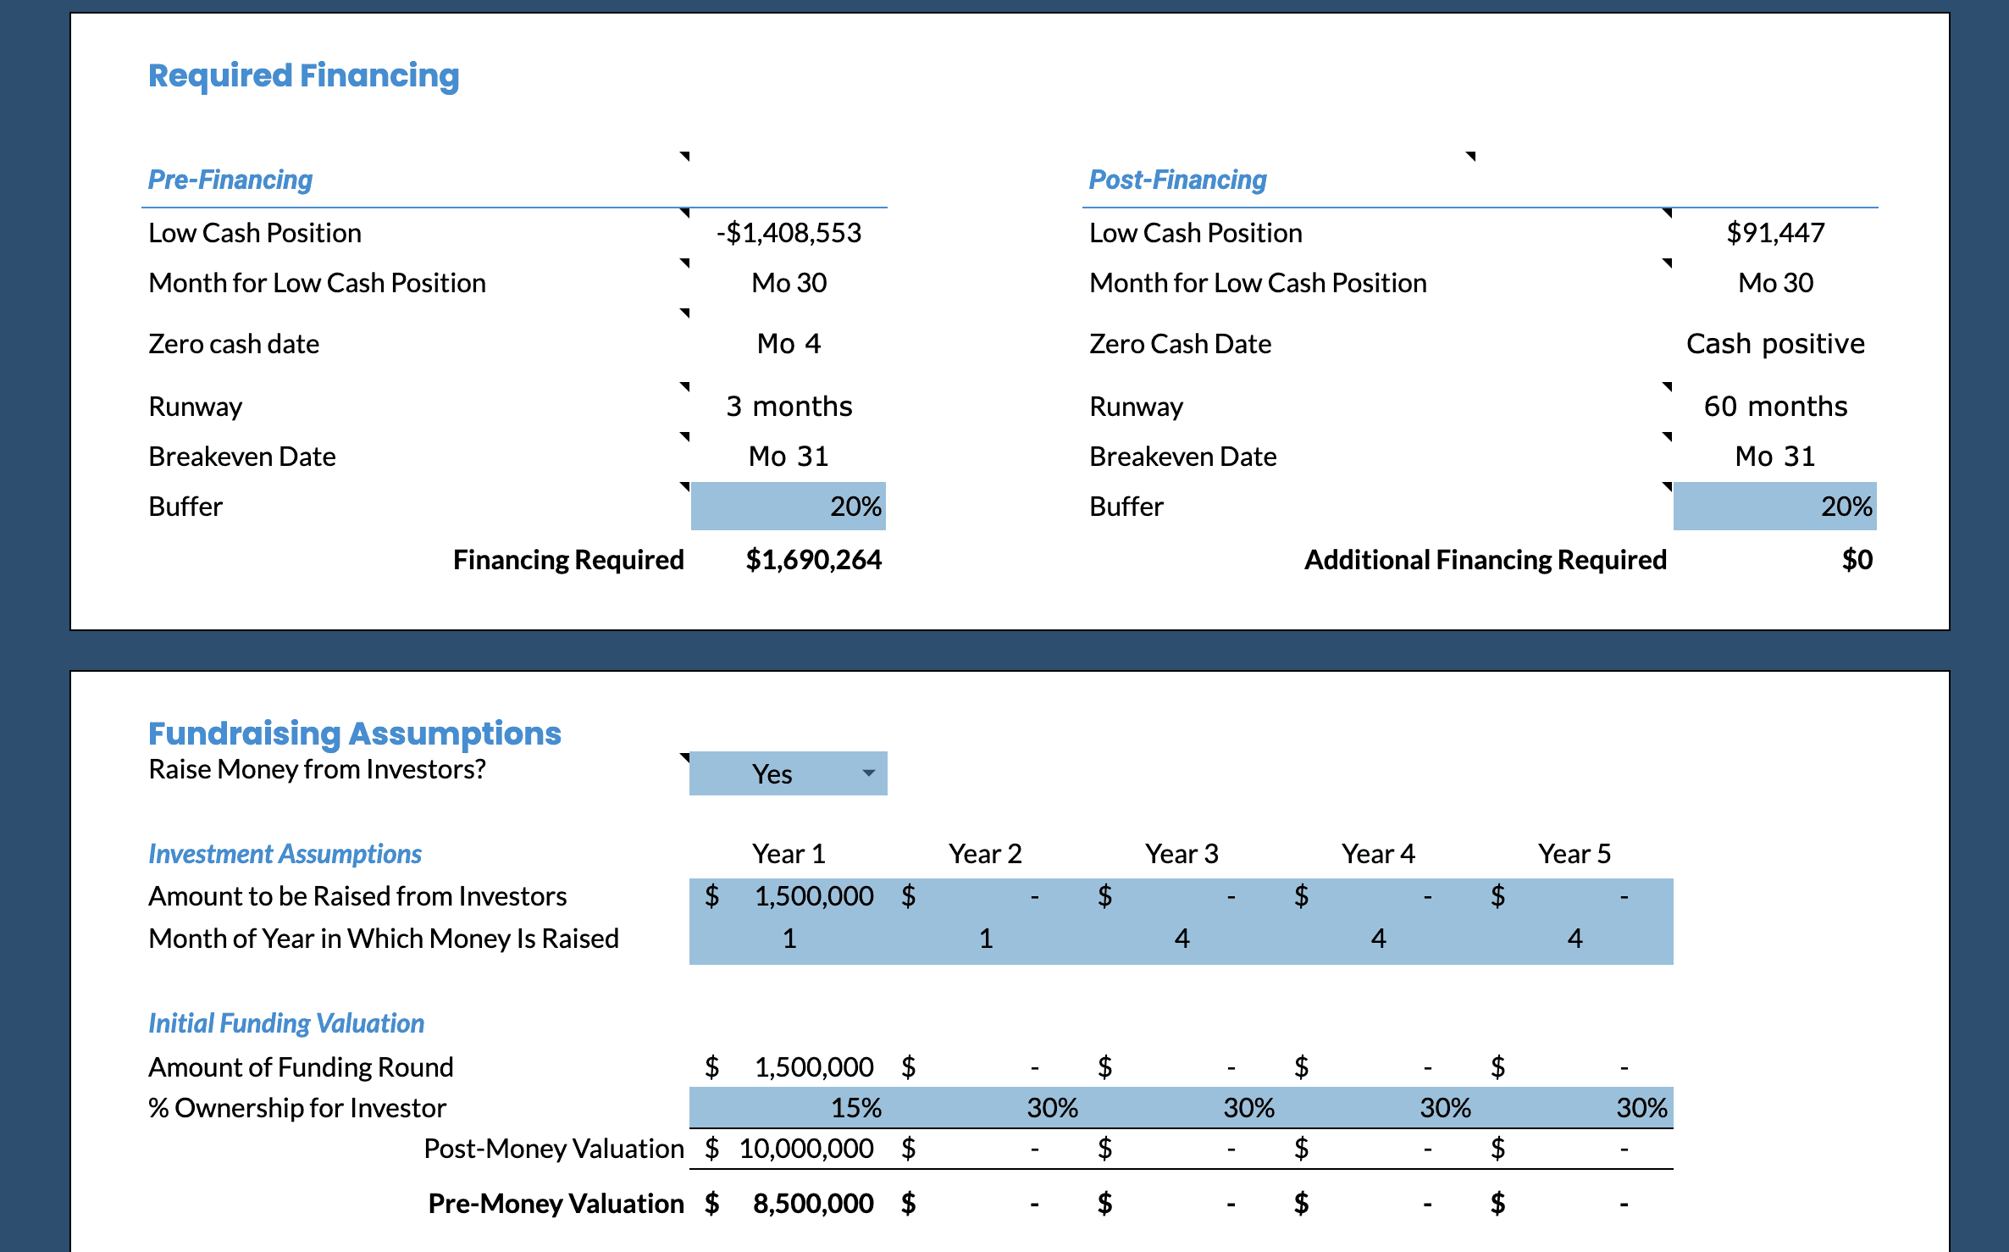Click the note marker above the Post-Financing header
The image size is (2009, 1252).
[x=1471, y=156]
